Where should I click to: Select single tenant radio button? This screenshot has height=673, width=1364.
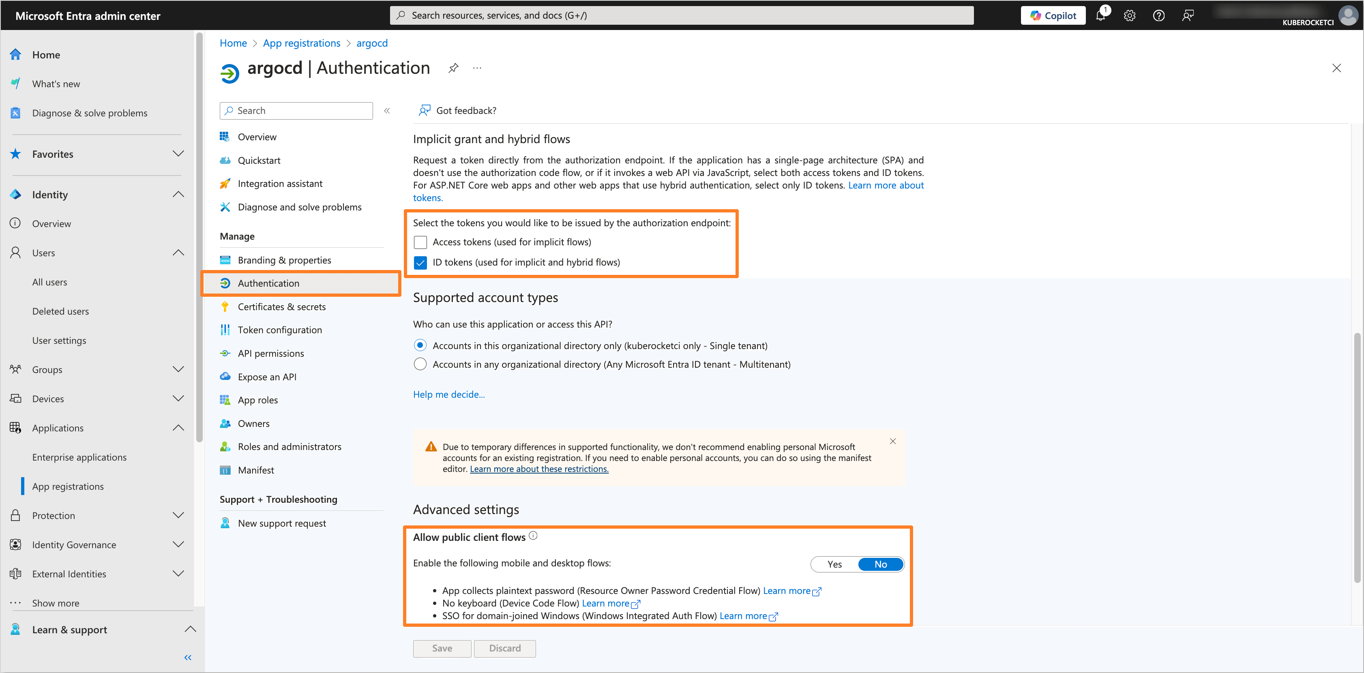coord(421,345)
